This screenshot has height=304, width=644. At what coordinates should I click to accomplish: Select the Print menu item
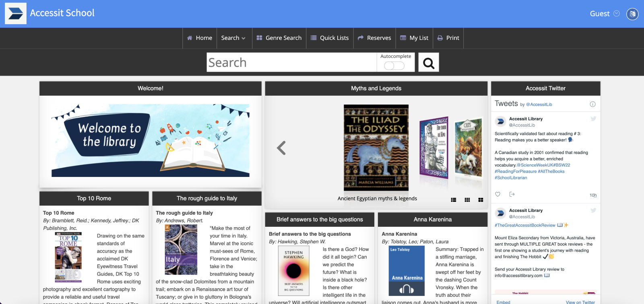[448, 38]
